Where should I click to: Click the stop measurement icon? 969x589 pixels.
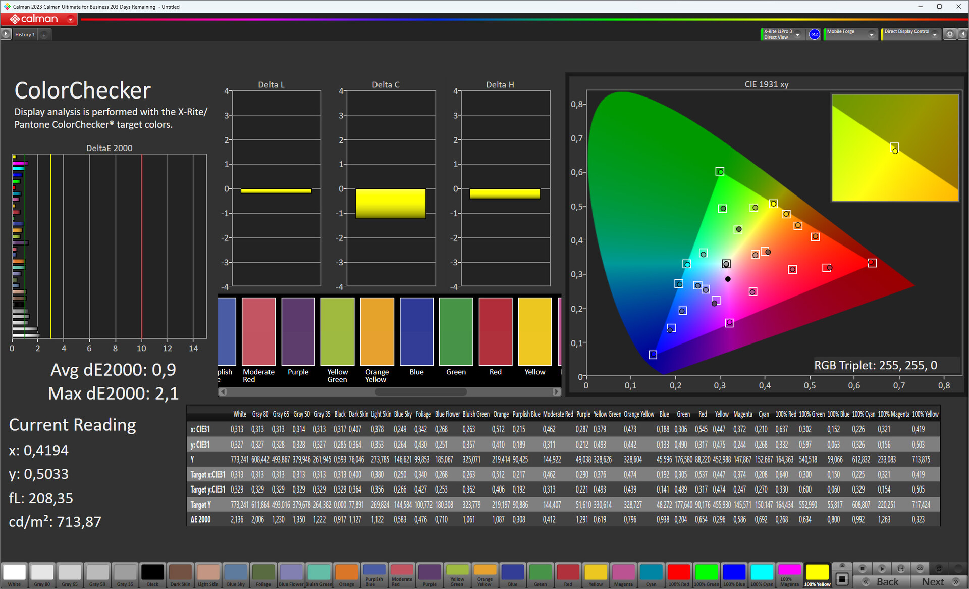click(863, 568)
